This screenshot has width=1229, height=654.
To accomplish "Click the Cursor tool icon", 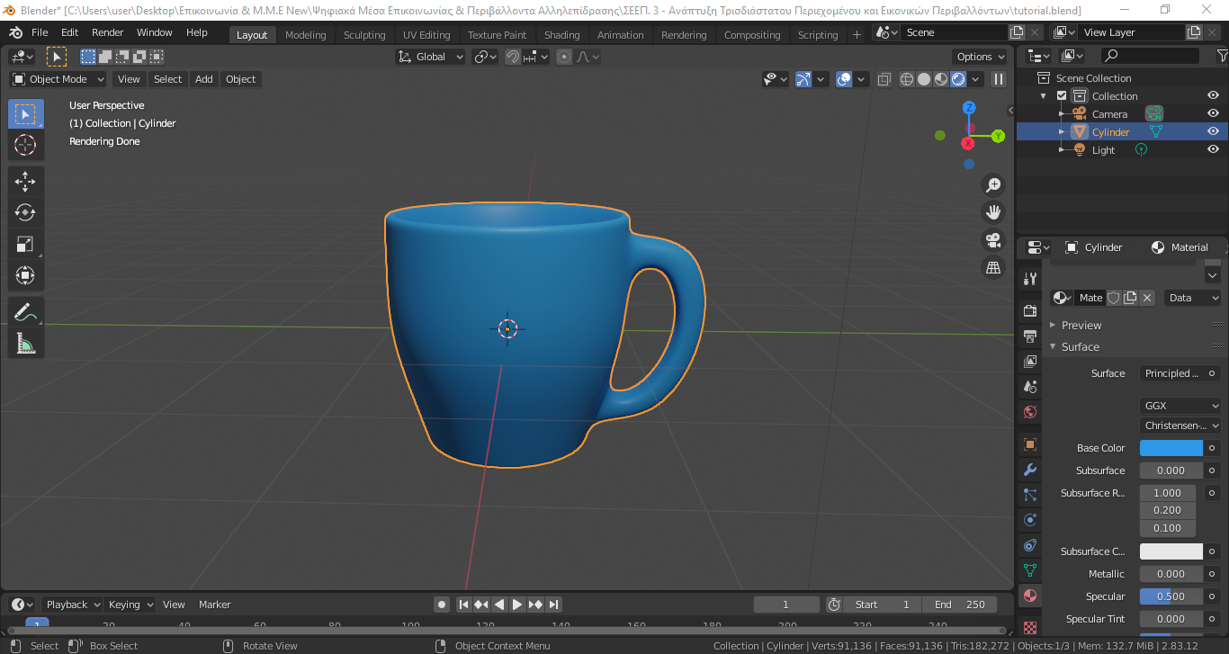I will [x=25, y=145].
